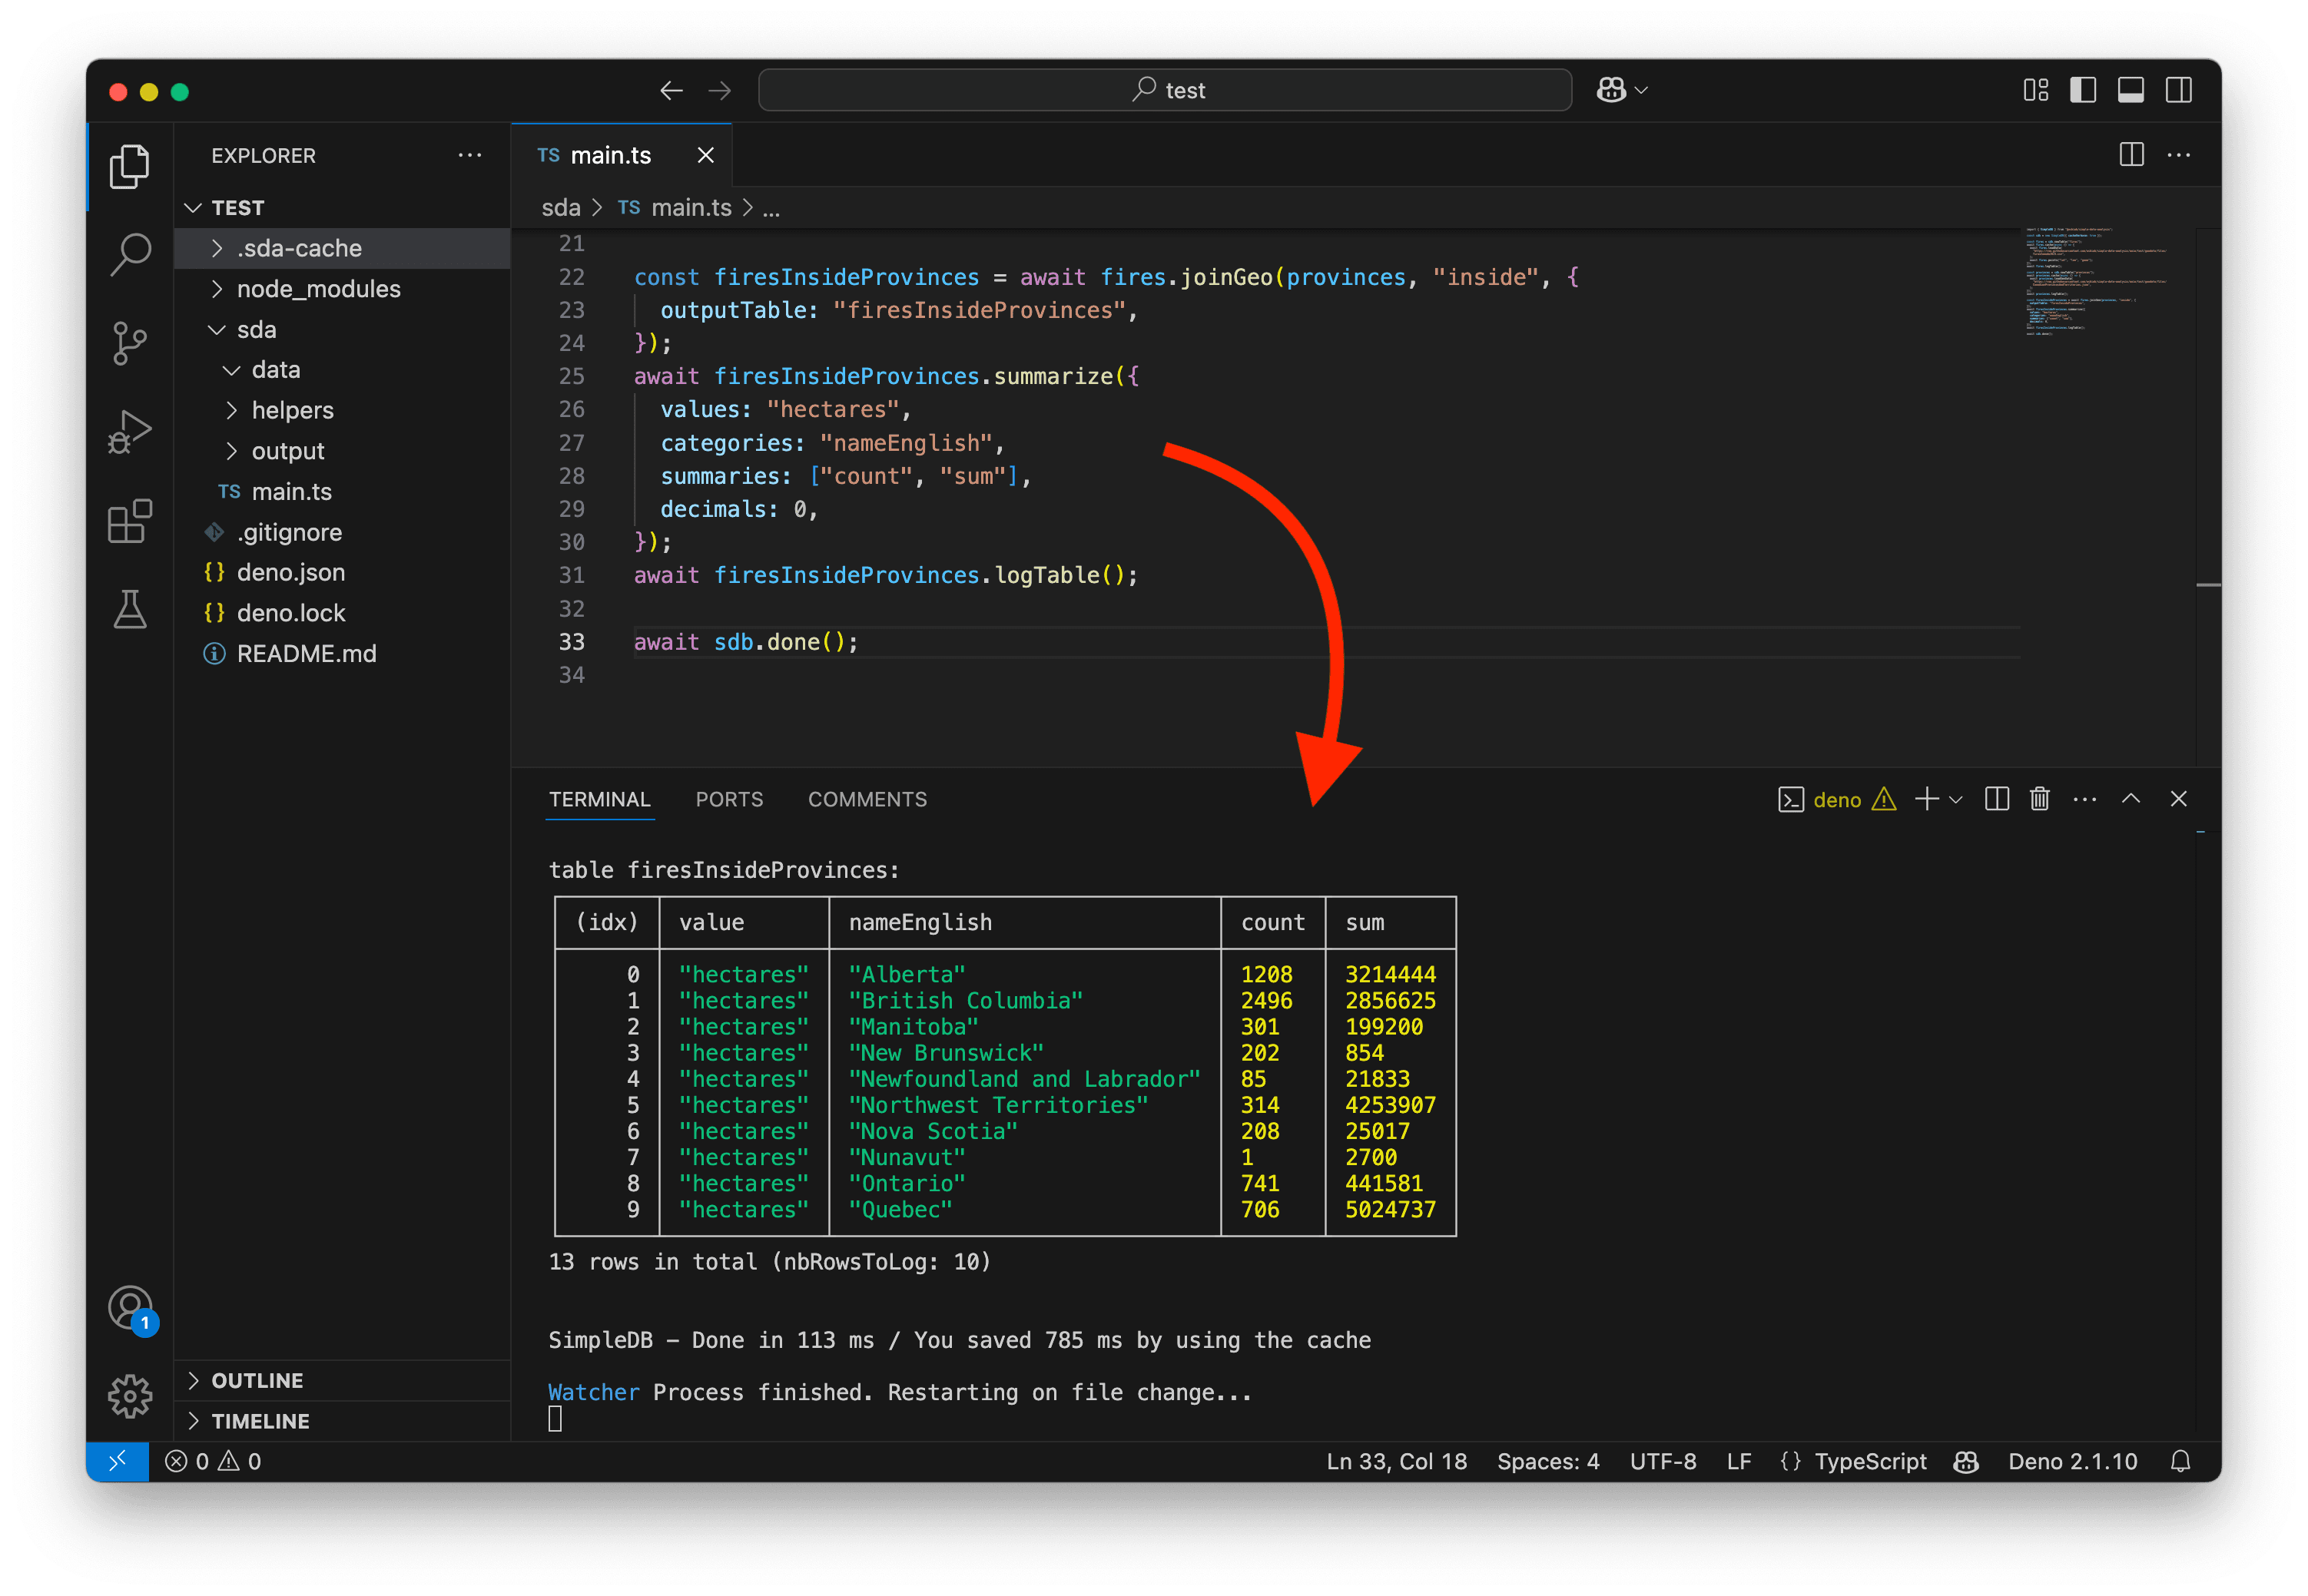Close the main.ts editor tab

[705, 155]
